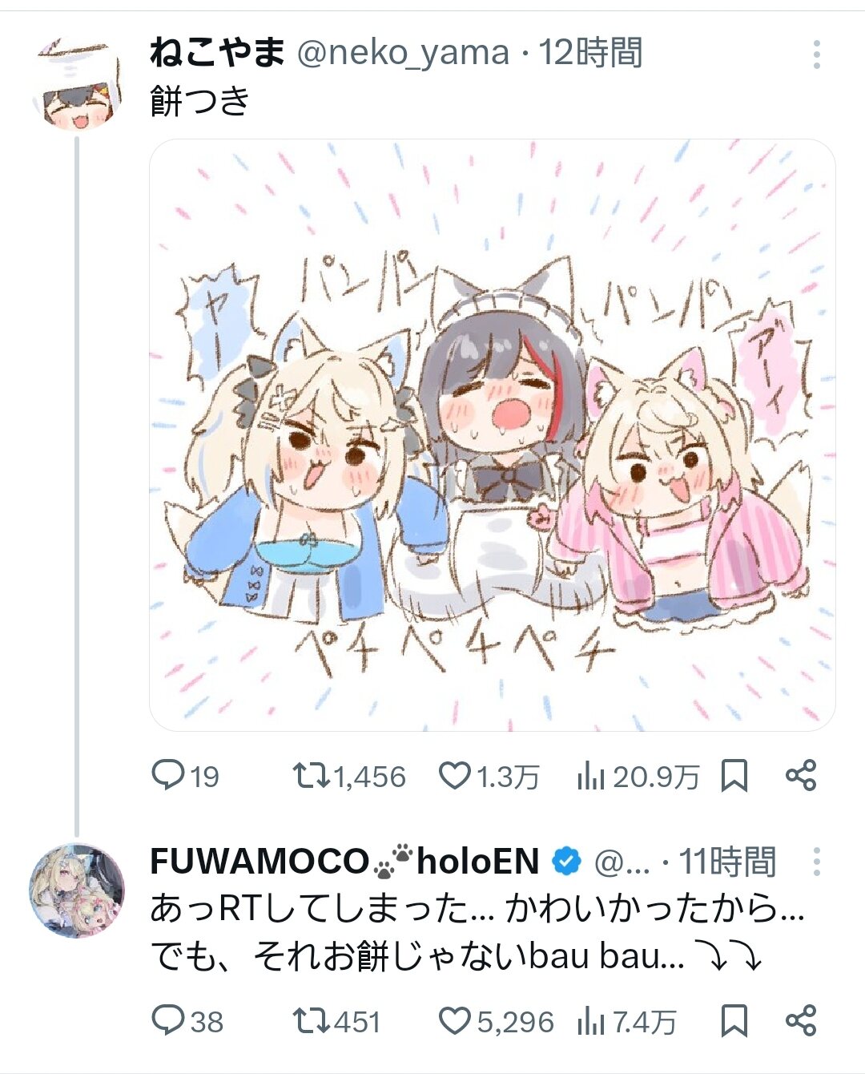Share FUWAMOCO's reply post

click(800, 1021)
